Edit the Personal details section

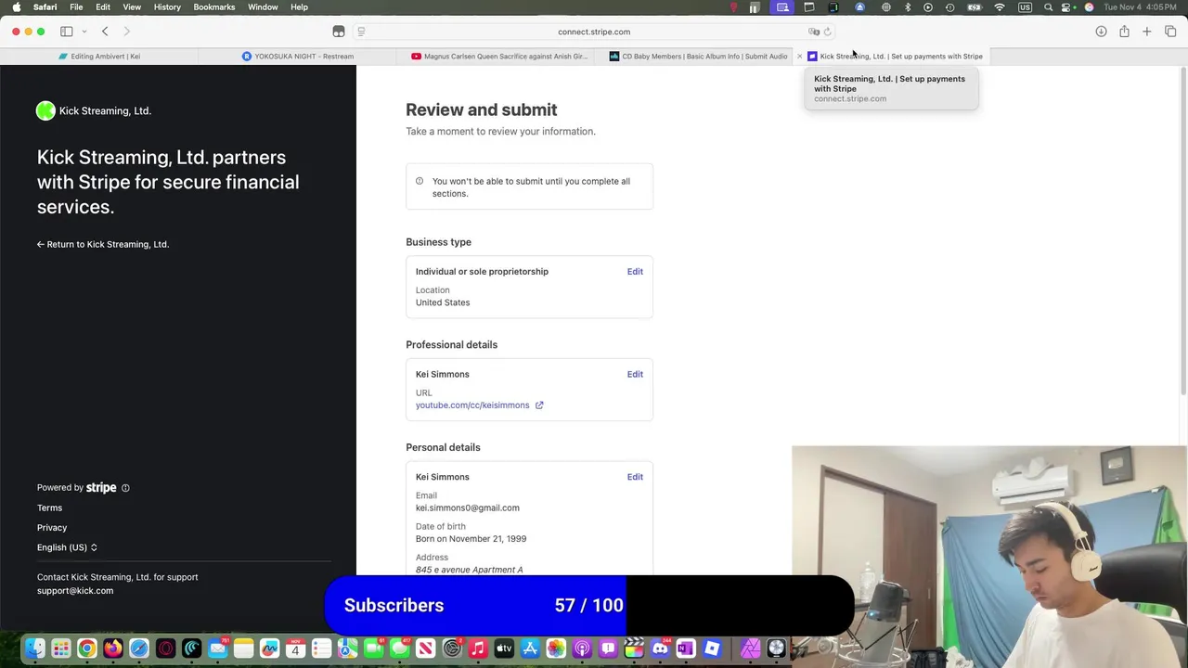pos(635,477)
